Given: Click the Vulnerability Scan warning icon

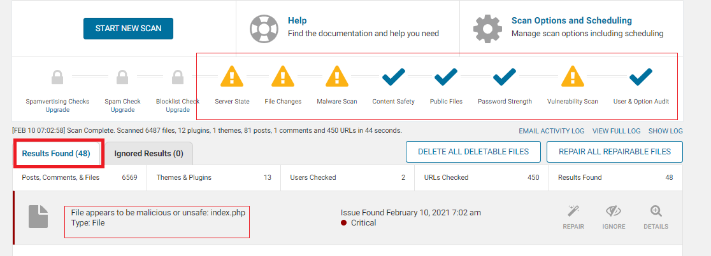Looking at the screenshot, I should pyautogui.click(x=572, y=77).
